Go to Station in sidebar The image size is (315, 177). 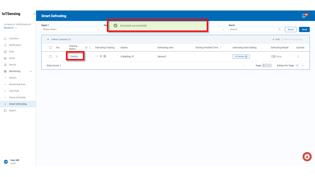click(13, 78)
